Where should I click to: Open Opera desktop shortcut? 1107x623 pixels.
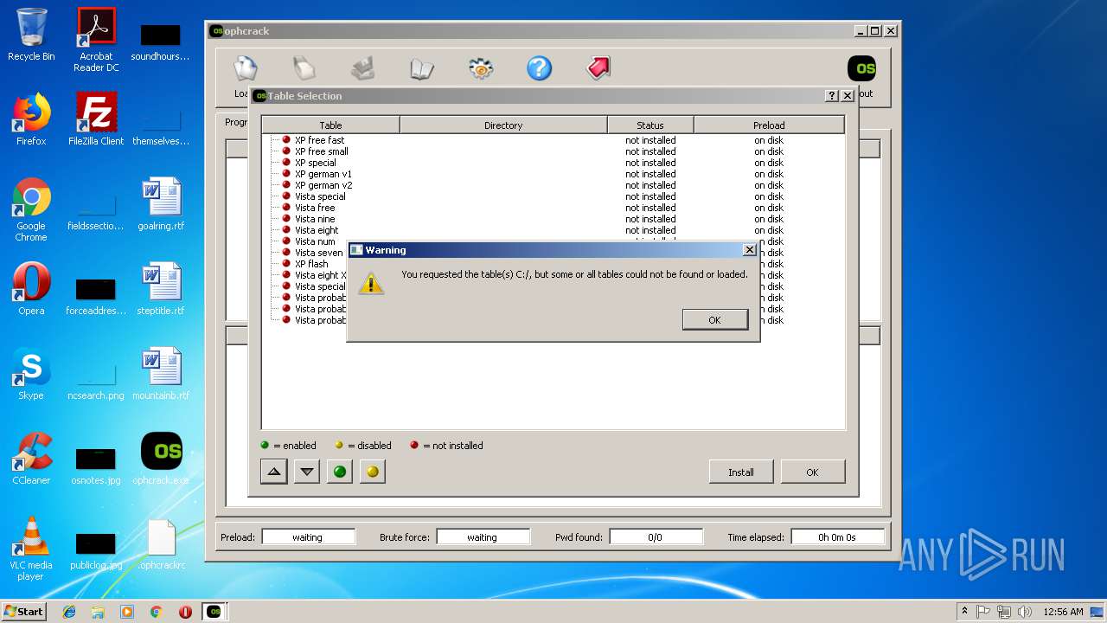pos(31,289)
